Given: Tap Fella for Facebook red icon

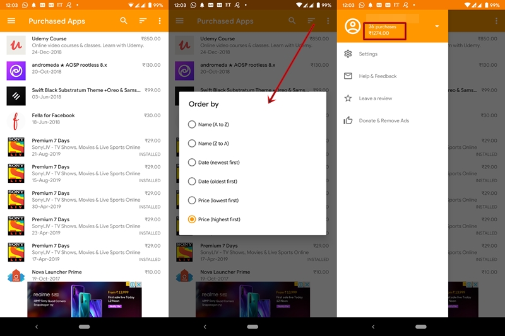Looking at the screenshot, I should tap(16, 121).
